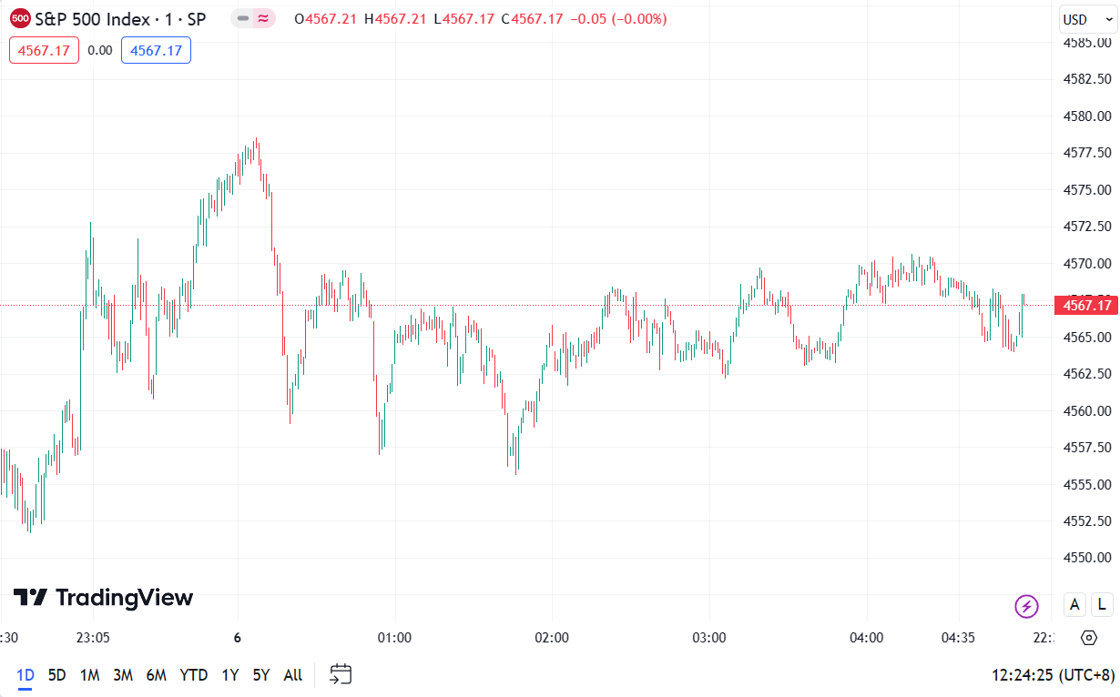
Task: Click the market status indicator pill
Action: (252, 18)
